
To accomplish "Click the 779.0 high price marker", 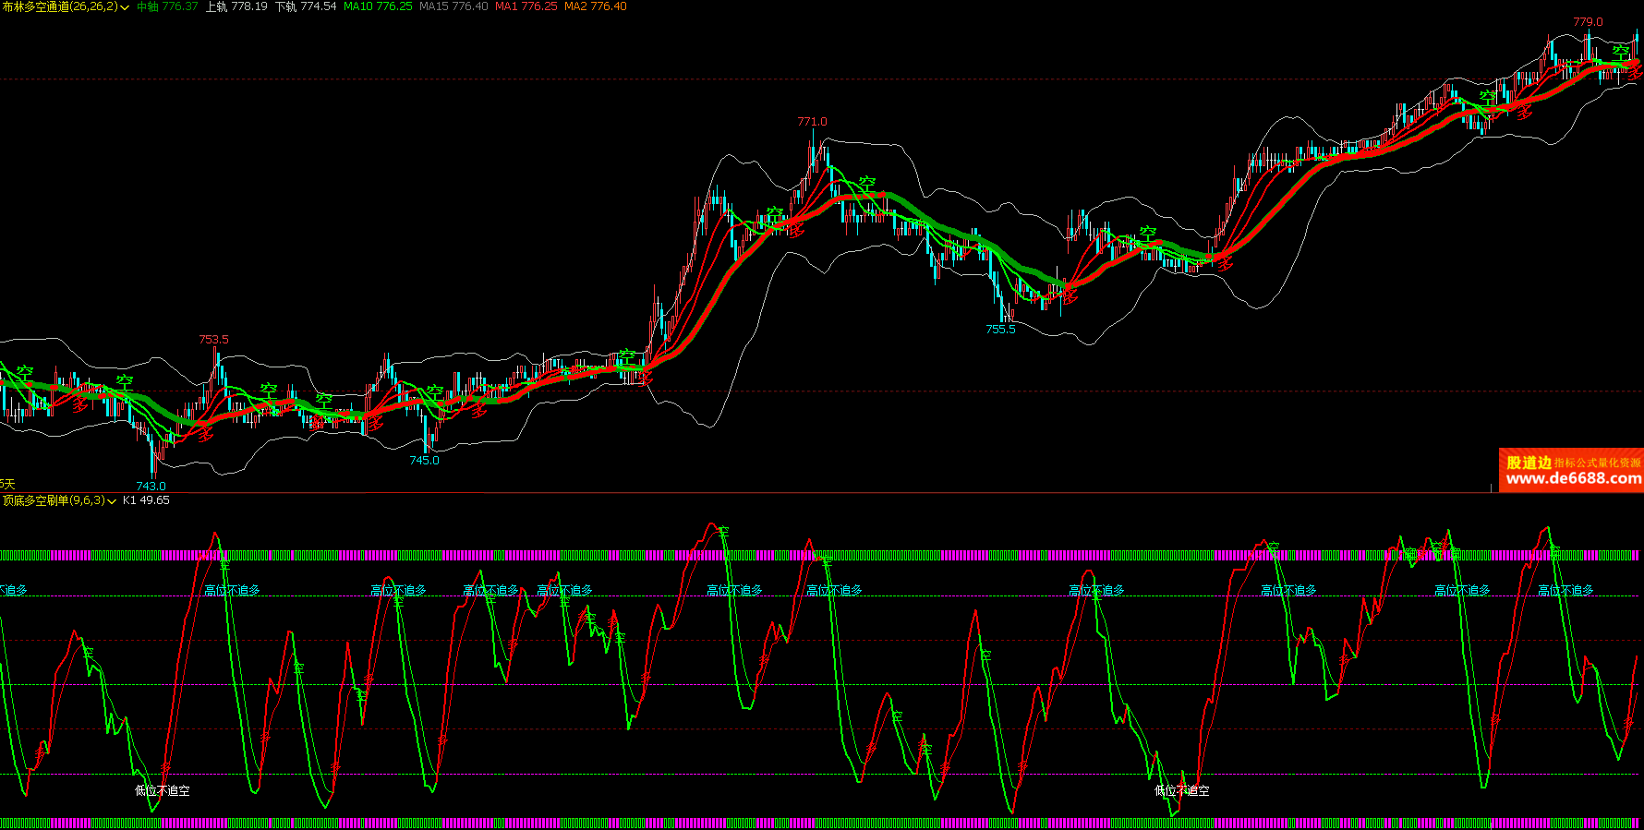I will pos(1588,22).
